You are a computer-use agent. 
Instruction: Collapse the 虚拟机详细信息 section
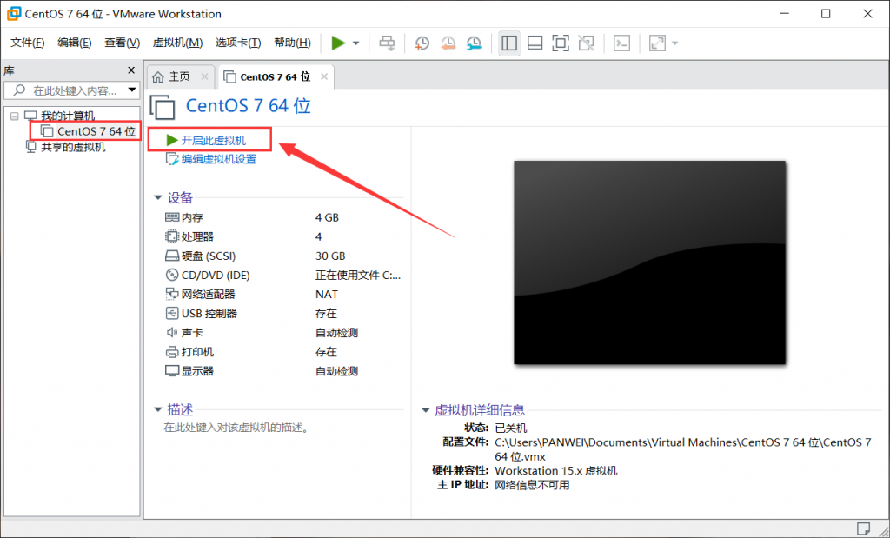pos(425,410)
